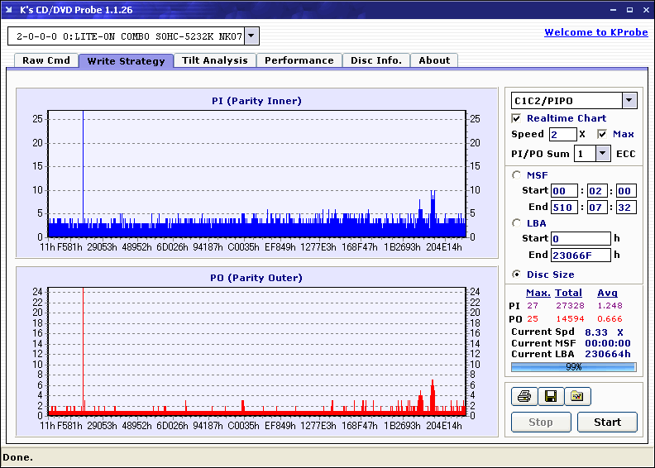Choose the Disc Size radio option
Screen dimensions: 655x468
[x=517, y=275]
